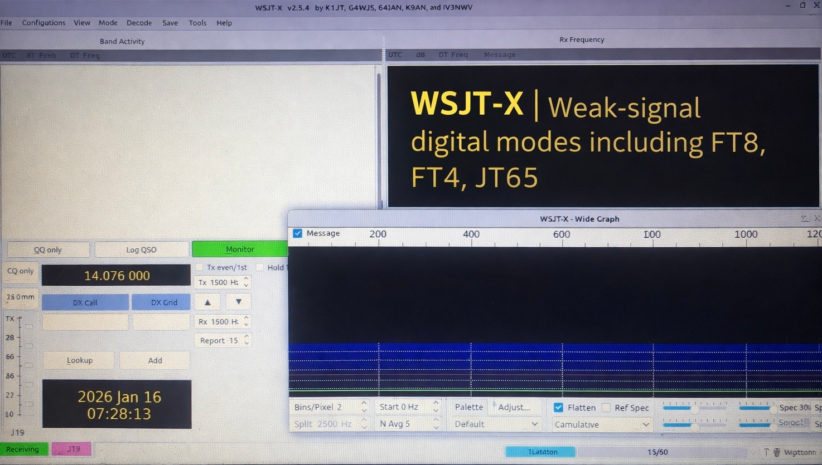Click the down triangle arrow button
822x465 pixels.
(238, 302)
